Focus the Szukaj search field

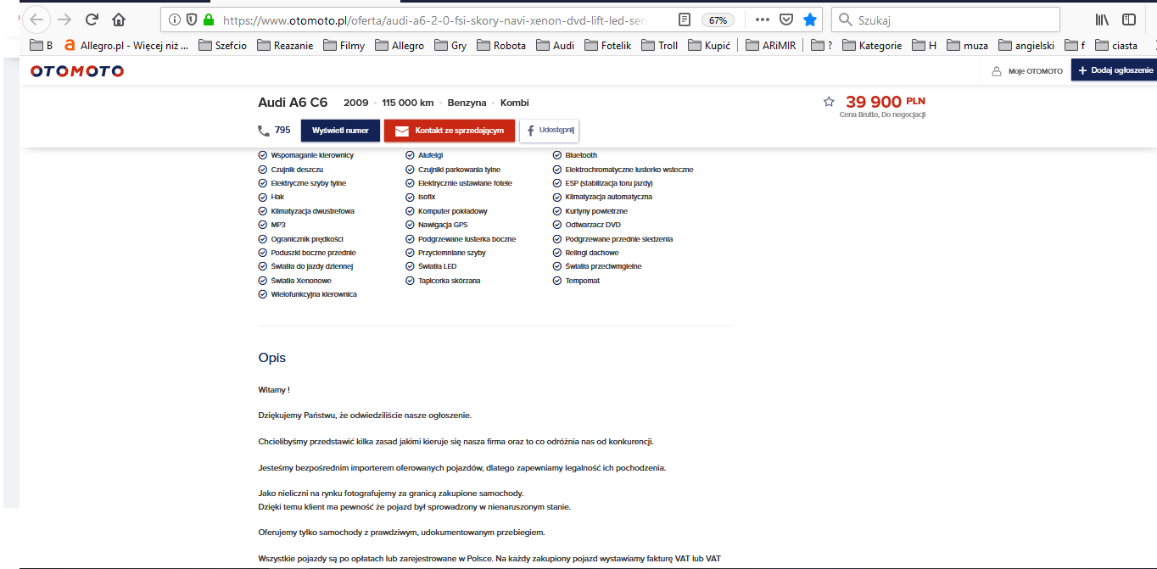[x=946, y=20]
